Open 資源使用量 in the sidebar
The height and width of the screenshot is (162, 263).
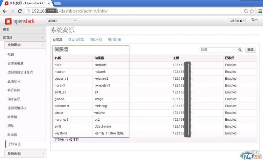click(x=15, y=63)
